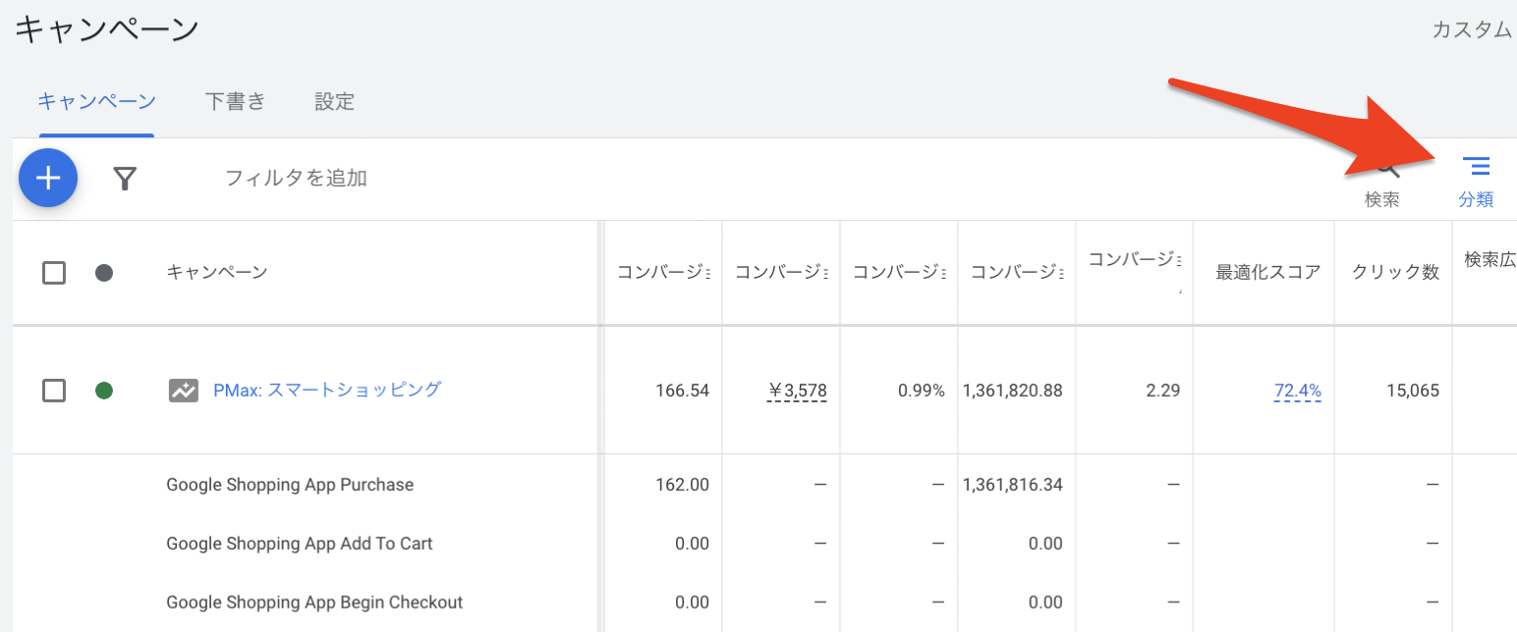
Task: Switch to the 下書き tab
Action: pos(236,101)
